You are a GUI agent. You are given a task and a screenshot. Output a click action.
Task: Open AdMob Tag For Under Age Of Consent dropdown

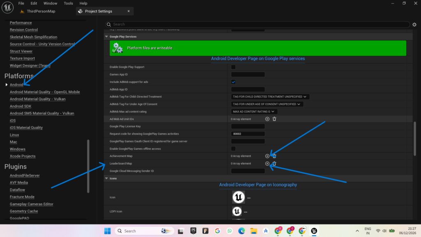point(267,104)
